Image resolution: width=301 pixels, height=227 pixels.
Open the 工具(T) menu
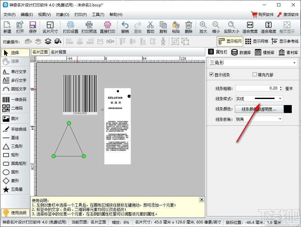(x=98, y=15)
